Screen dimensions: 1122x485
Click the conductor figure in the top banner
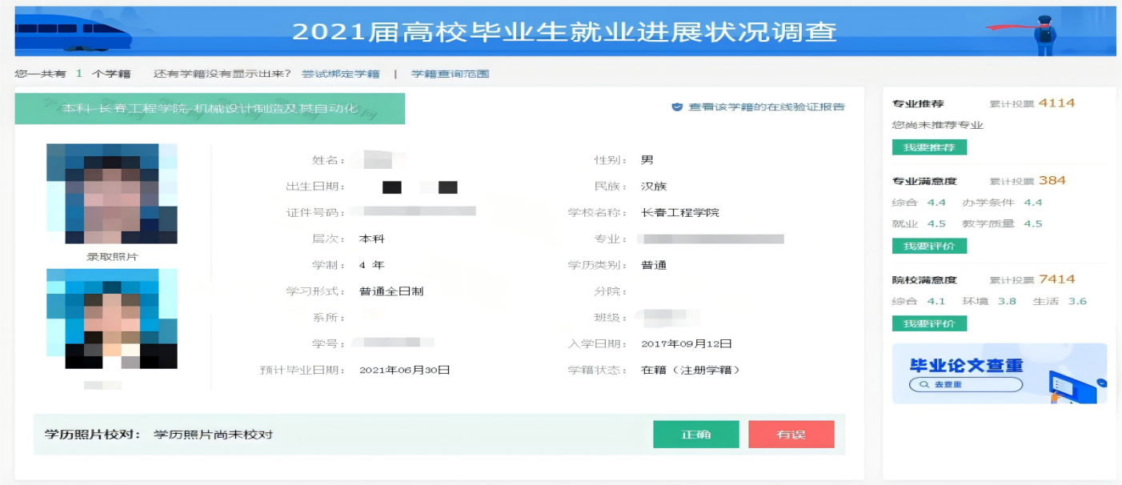[x=1044, y=35]
